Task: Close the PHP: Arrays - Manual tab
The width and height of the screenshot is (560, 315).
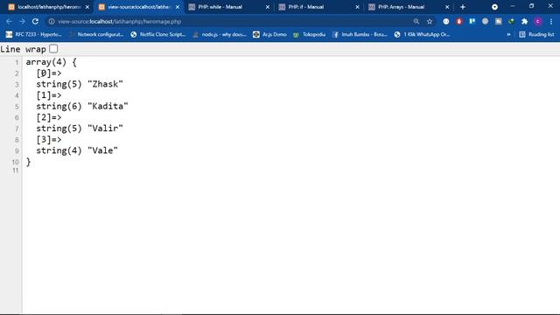Action: click(x=447, y=7)
